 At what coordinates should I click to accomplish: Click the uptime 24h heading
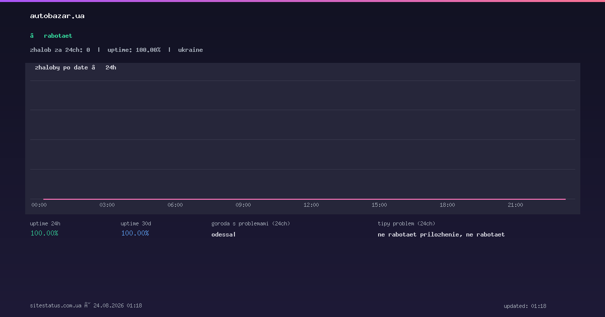point(45,223)
